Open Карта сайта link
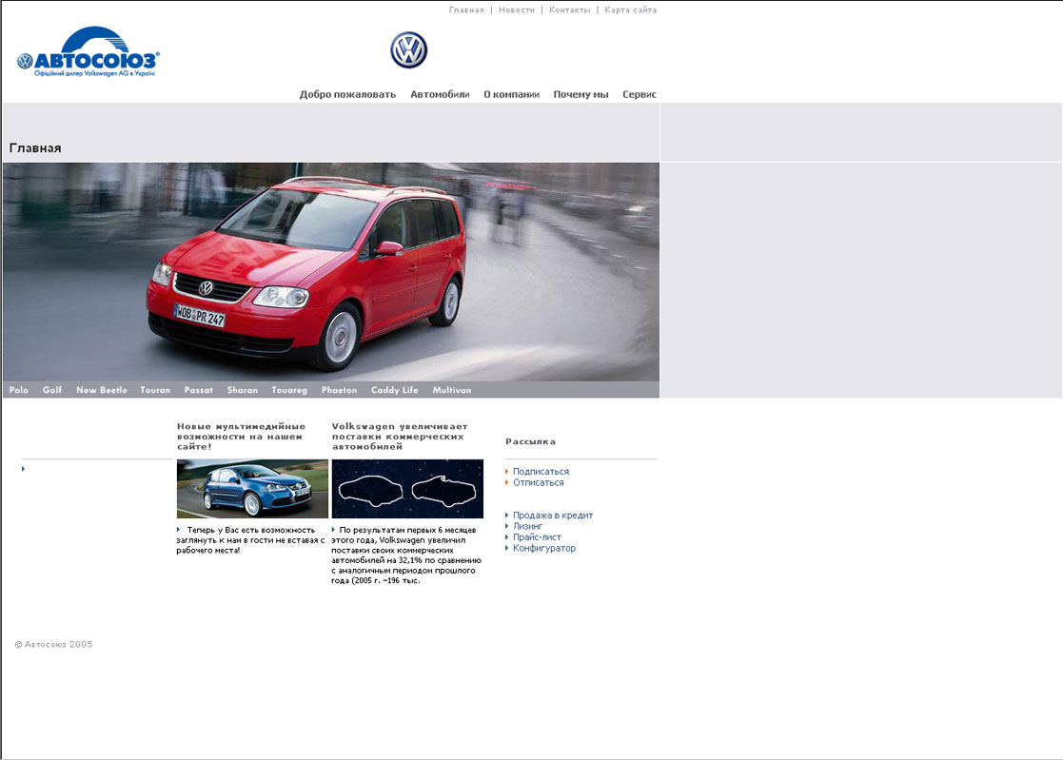Viewport: 1063px width, 760px height. (x=631, y=10)
